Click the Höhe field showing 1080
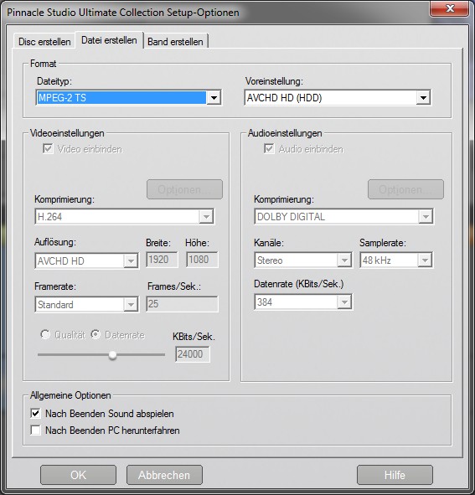Viewport: 475px width, 495px height. pos(202,260)
